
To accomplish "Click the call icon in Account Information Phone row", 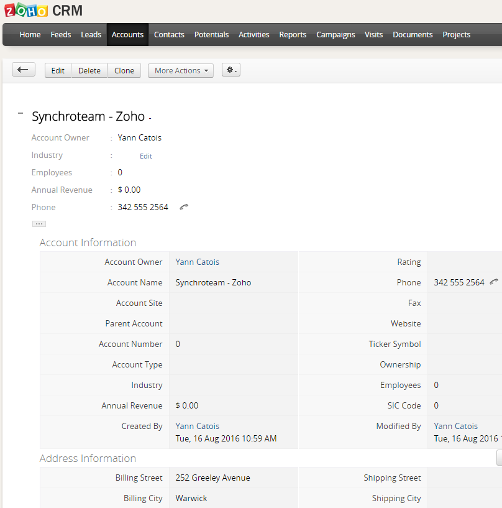I will point(494,282).
